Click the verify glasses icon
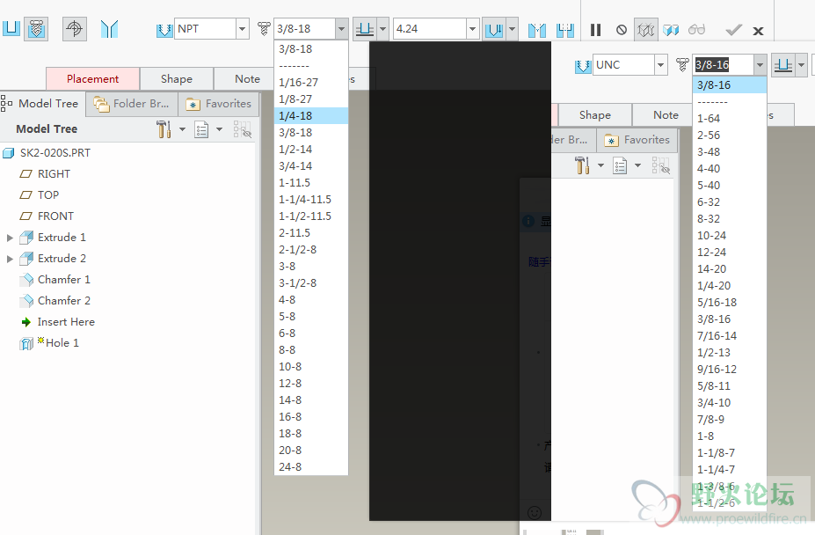815x535 pixels. [696, 30]
